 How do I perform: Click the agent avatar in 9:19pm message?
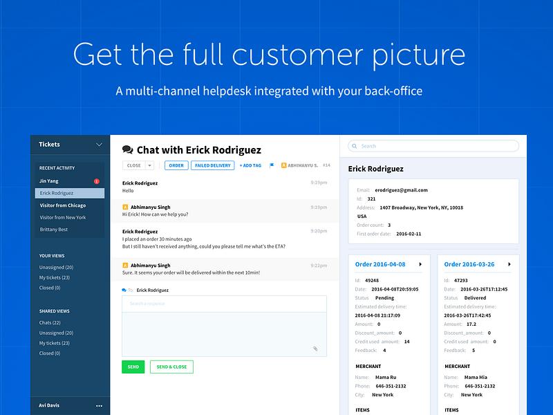[125, 207]
